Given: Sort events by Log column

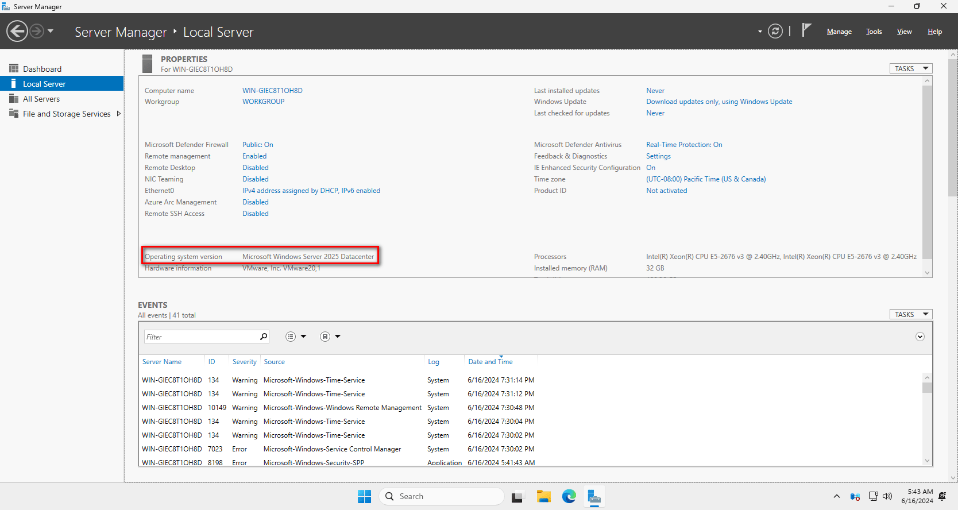Looking at the screenshot, I should [434, 362].
